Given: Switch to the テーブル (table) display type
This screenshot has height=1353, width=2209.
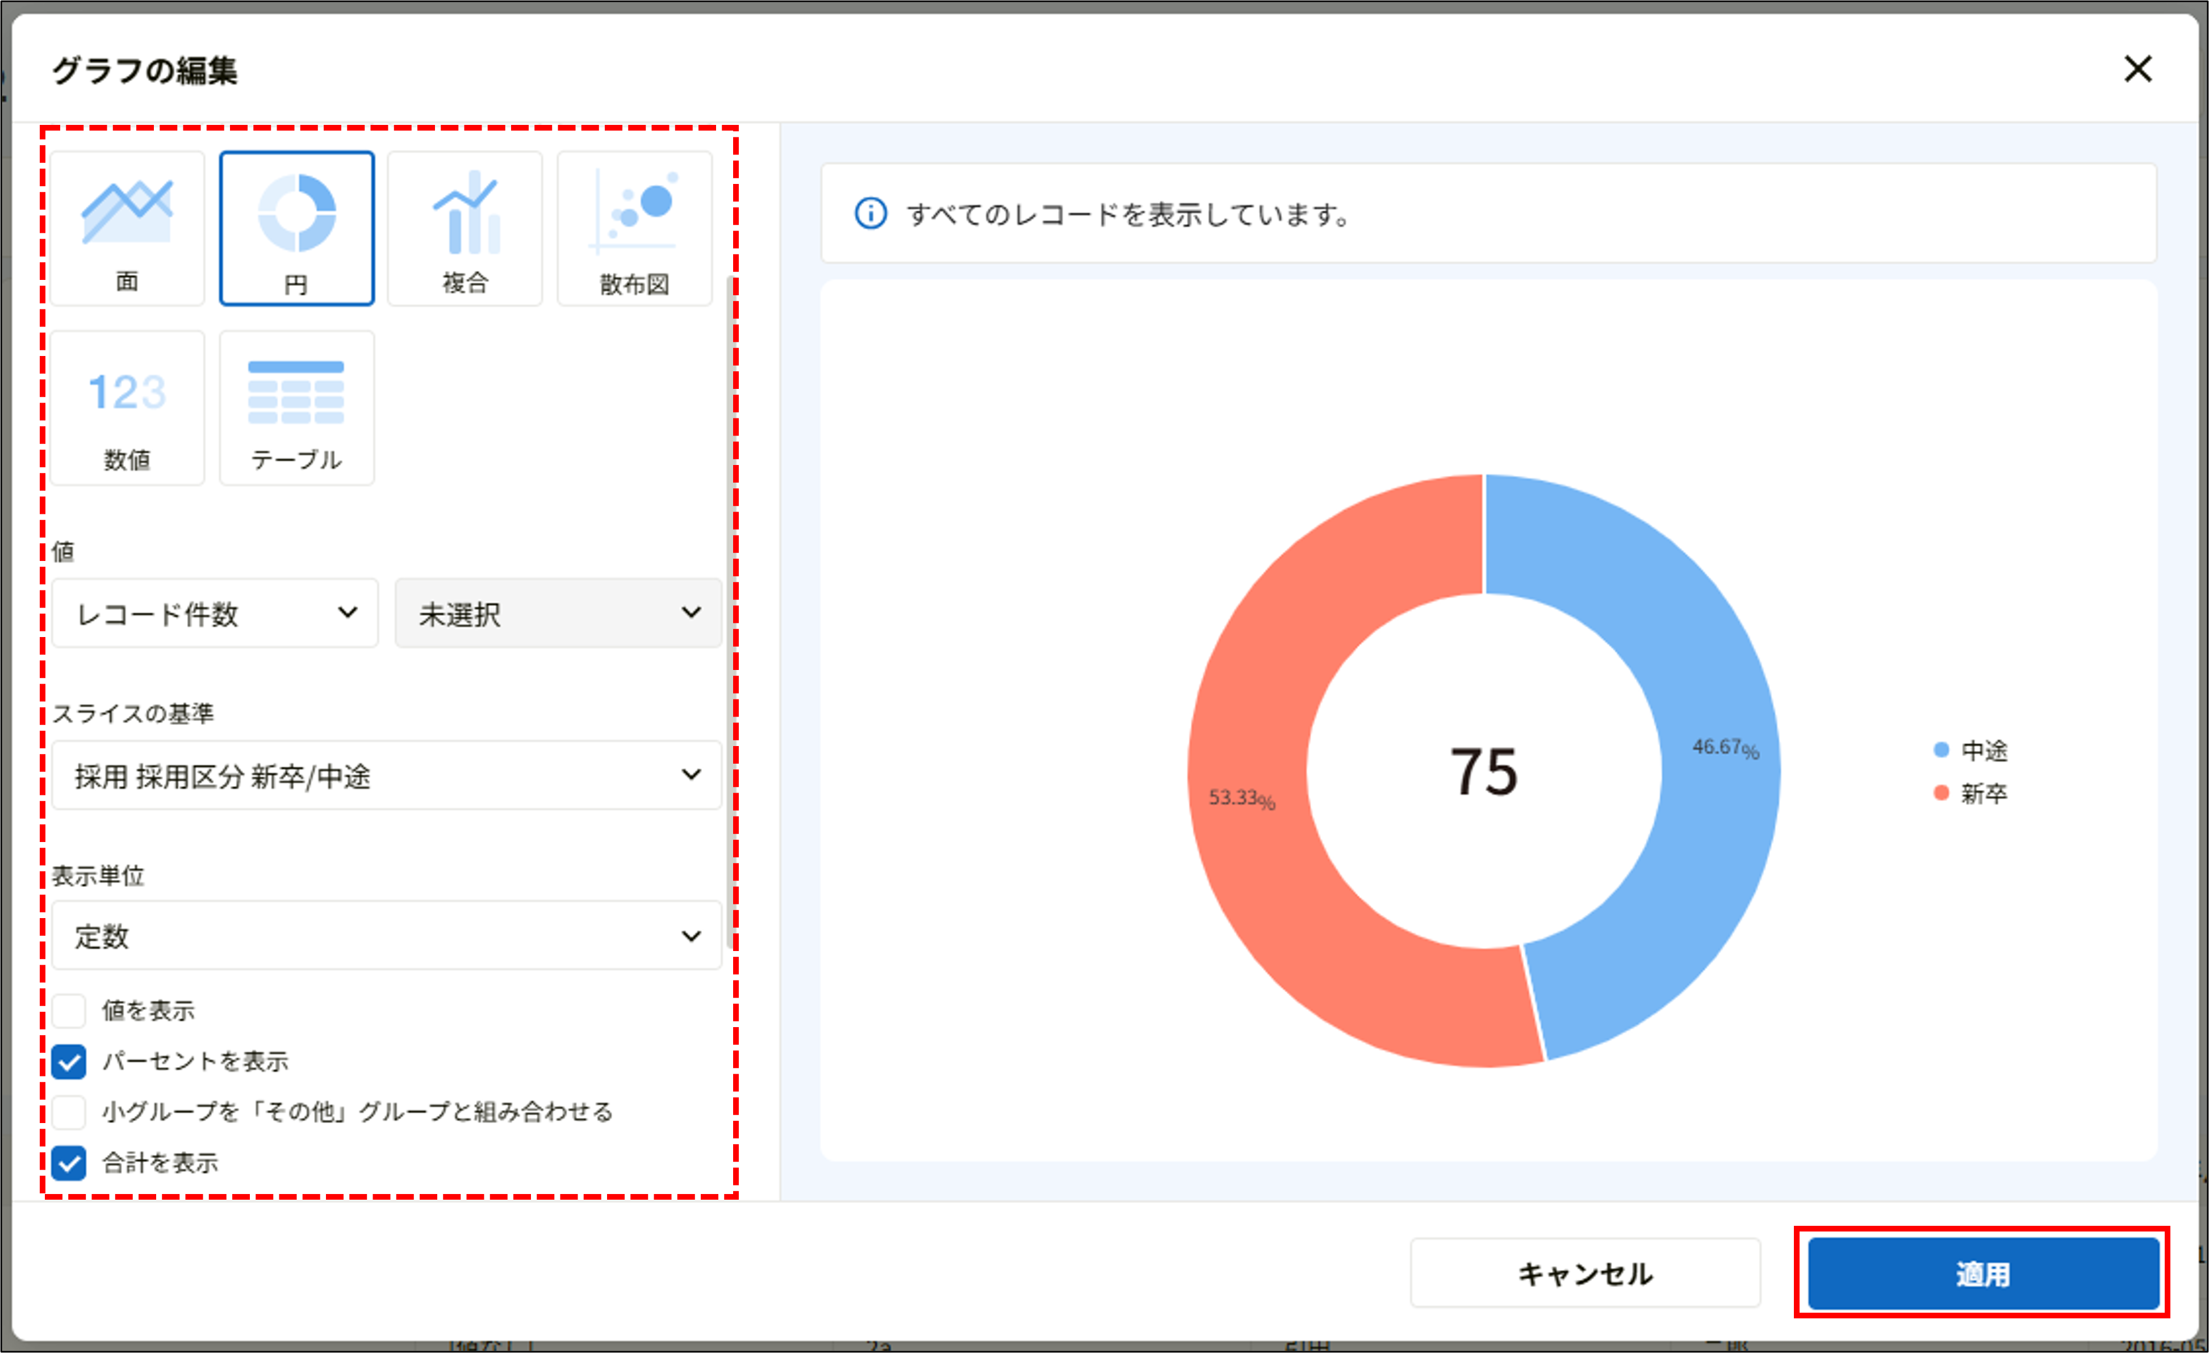Looking at the screenshot, I should (x=296, y=406).
